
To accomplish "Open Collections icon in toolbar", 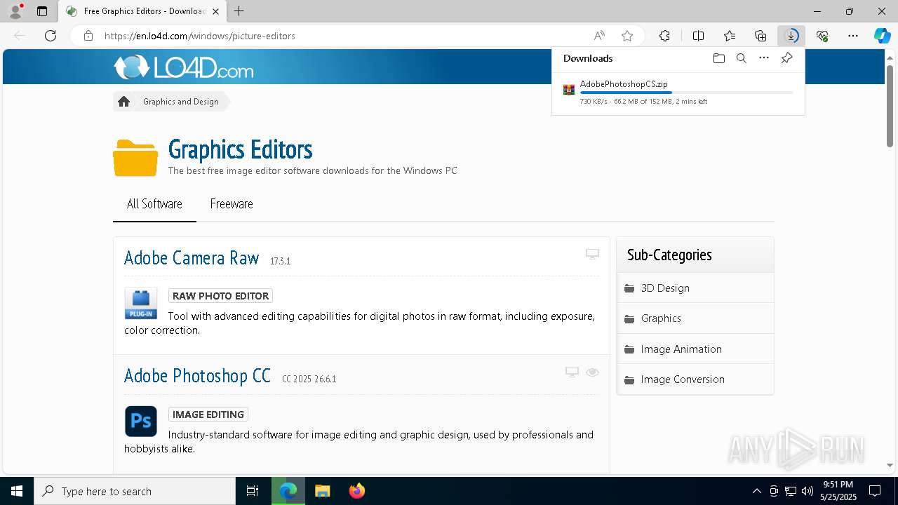I will tap(760, 36).
